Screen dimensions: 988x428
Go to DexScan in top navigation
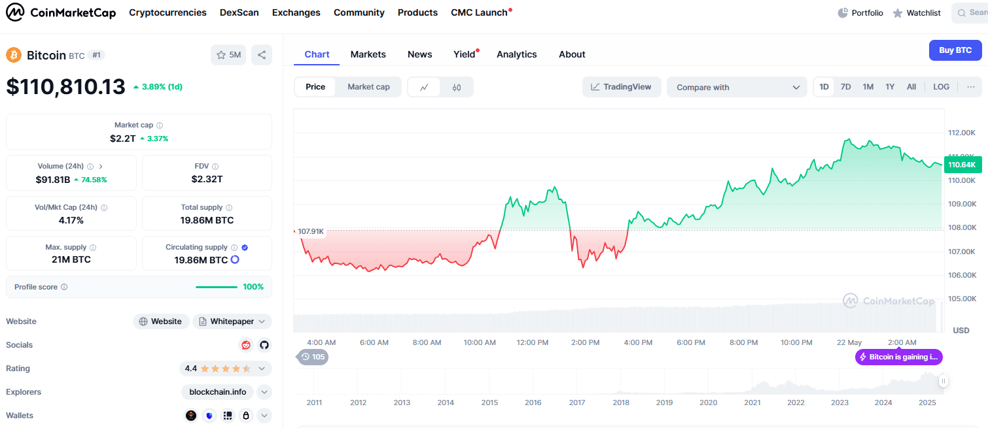click(x=239, y=12)
